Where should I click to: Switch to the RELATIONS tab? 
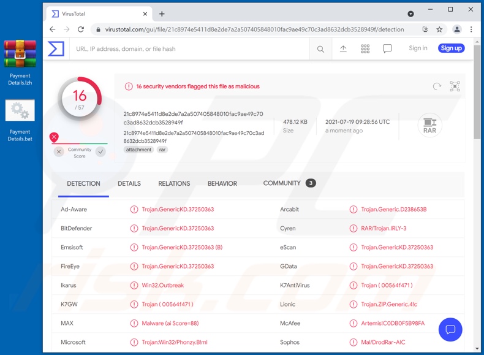click(174, 183)
